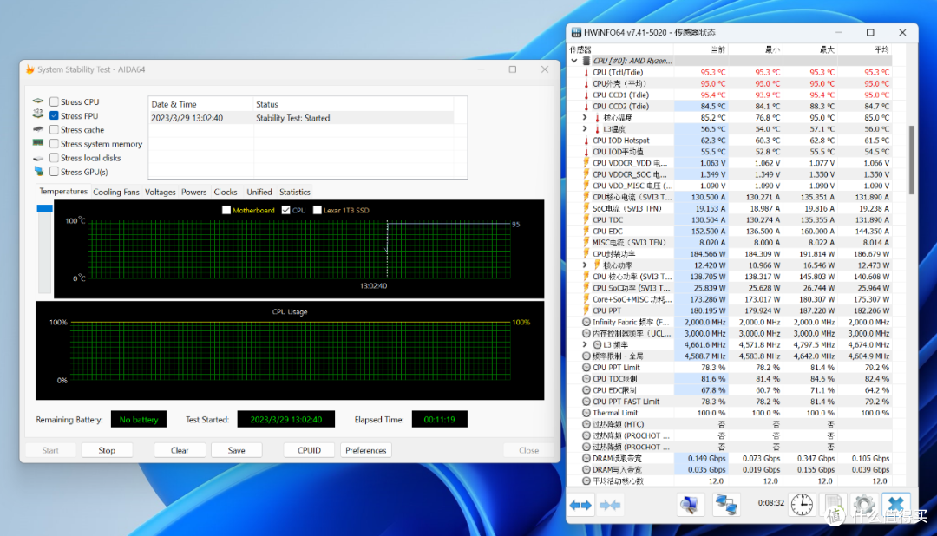Image resolution: width=937 pixels, height=536 pixels.
Task: Click thermometer icon beside CPU CCD2 (Tdie)
Action: (586, 107)
